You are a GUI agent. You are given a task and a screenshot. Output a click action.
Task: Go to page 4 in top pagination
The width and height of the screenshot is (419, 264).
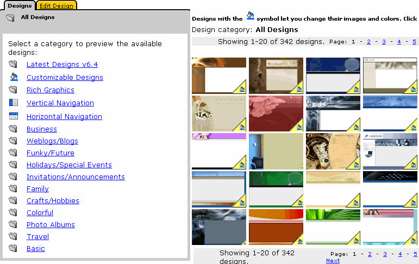coord(399,42)
